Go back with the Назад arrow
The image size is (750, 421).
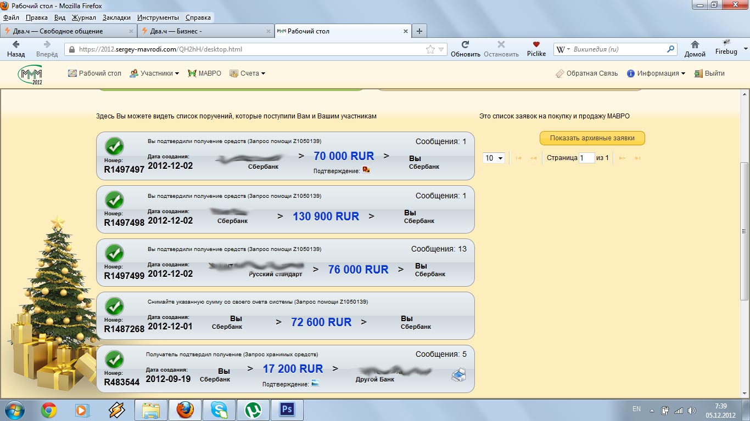[16, 49]
